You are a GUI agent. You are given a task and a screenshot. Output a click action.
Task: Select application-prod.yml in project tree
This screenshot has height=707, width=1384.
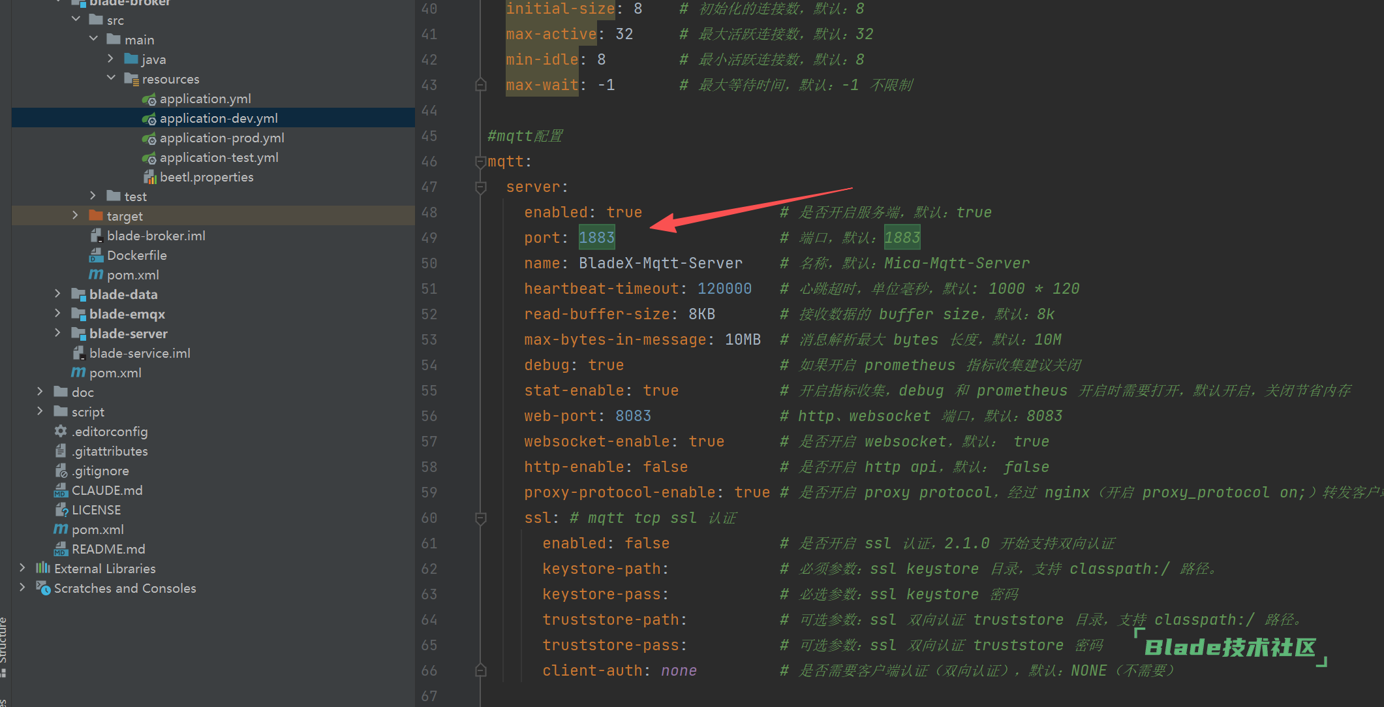point(222,138)
